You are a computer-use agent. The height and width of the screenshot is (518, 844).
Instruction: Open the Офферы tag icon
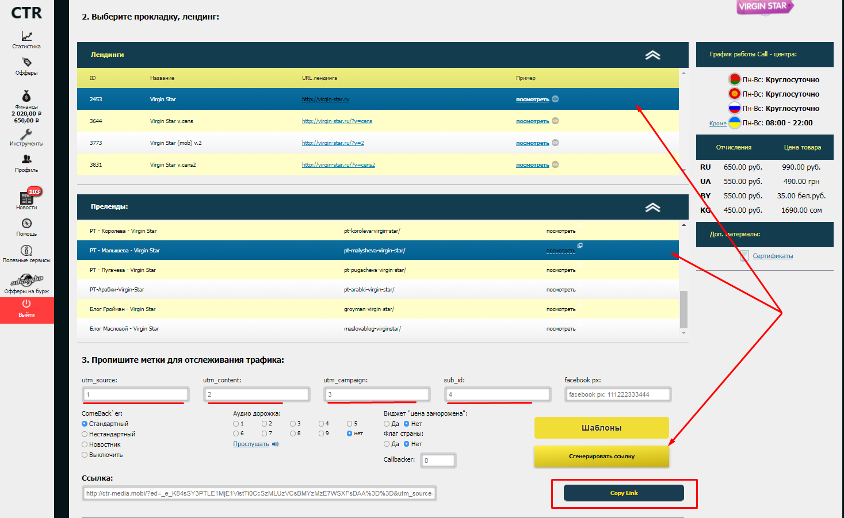coord(26,62)
